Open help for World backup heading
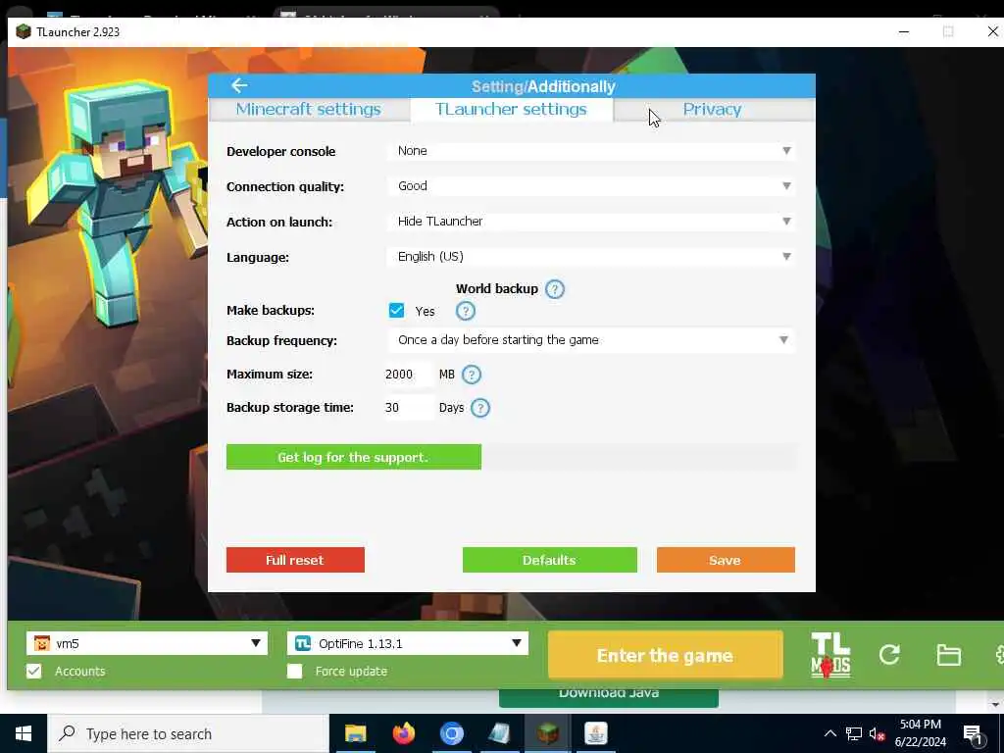The height and width of the screenshot is (753, 1004). [x=555, y=289]
